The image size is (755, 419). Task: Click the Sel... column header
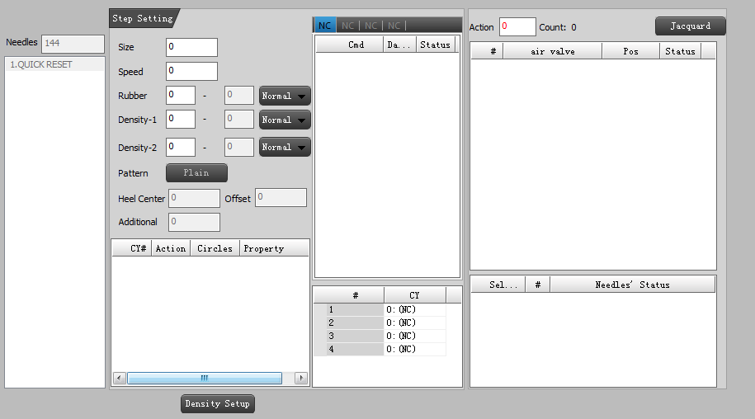(x=498, y=285)
